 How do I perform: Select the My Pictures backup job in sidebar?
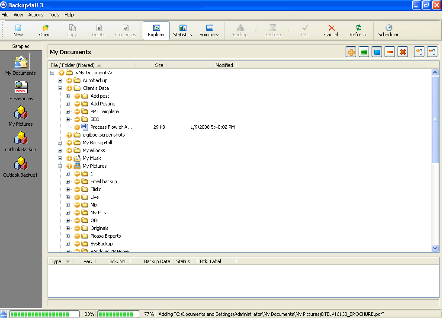click(21, 116)
